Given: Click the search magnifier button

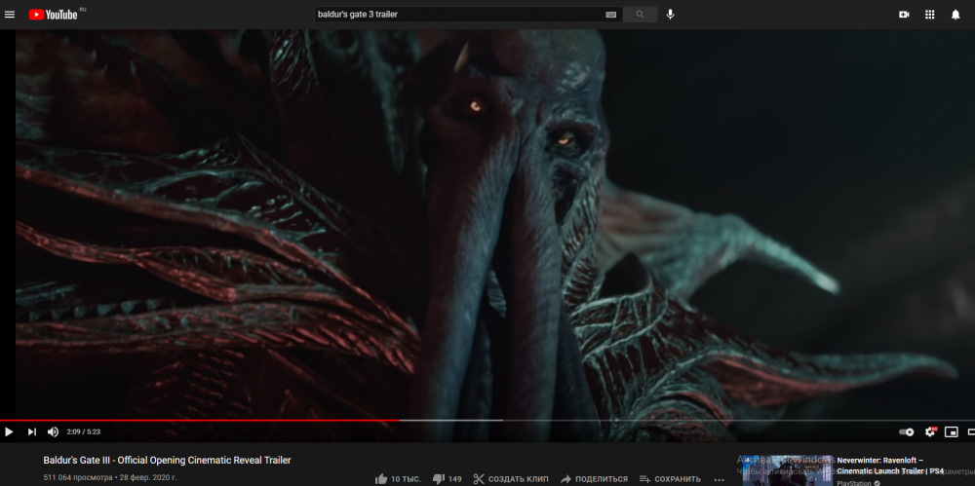Looking at the screenshot, I should pos(640,15).
